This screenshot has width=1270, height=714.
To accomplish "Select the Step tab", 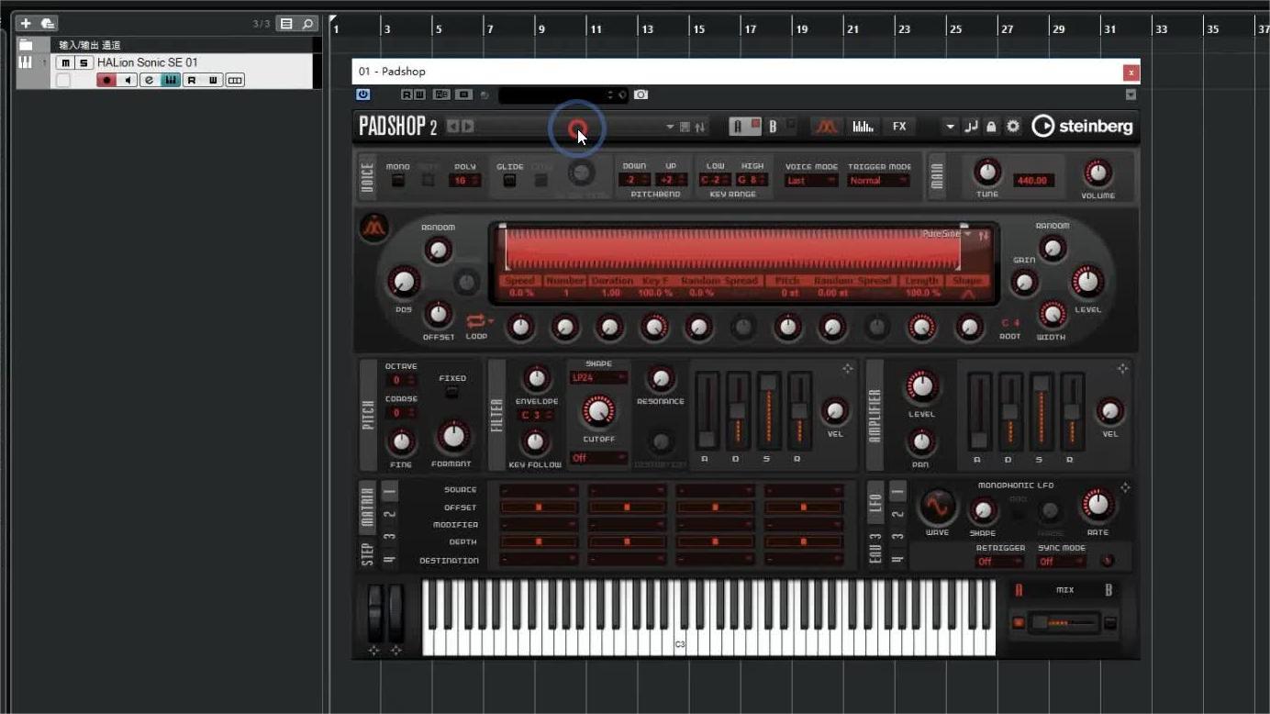I will pos(367,554).
